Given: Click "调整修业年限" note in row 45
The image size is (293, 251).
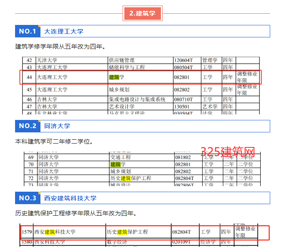Looking at the screenshot, I should [x=247, y=90].
